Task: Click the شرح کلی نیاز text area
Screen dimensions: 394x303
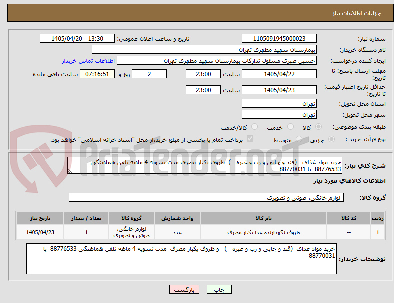Action: point(205,166)
